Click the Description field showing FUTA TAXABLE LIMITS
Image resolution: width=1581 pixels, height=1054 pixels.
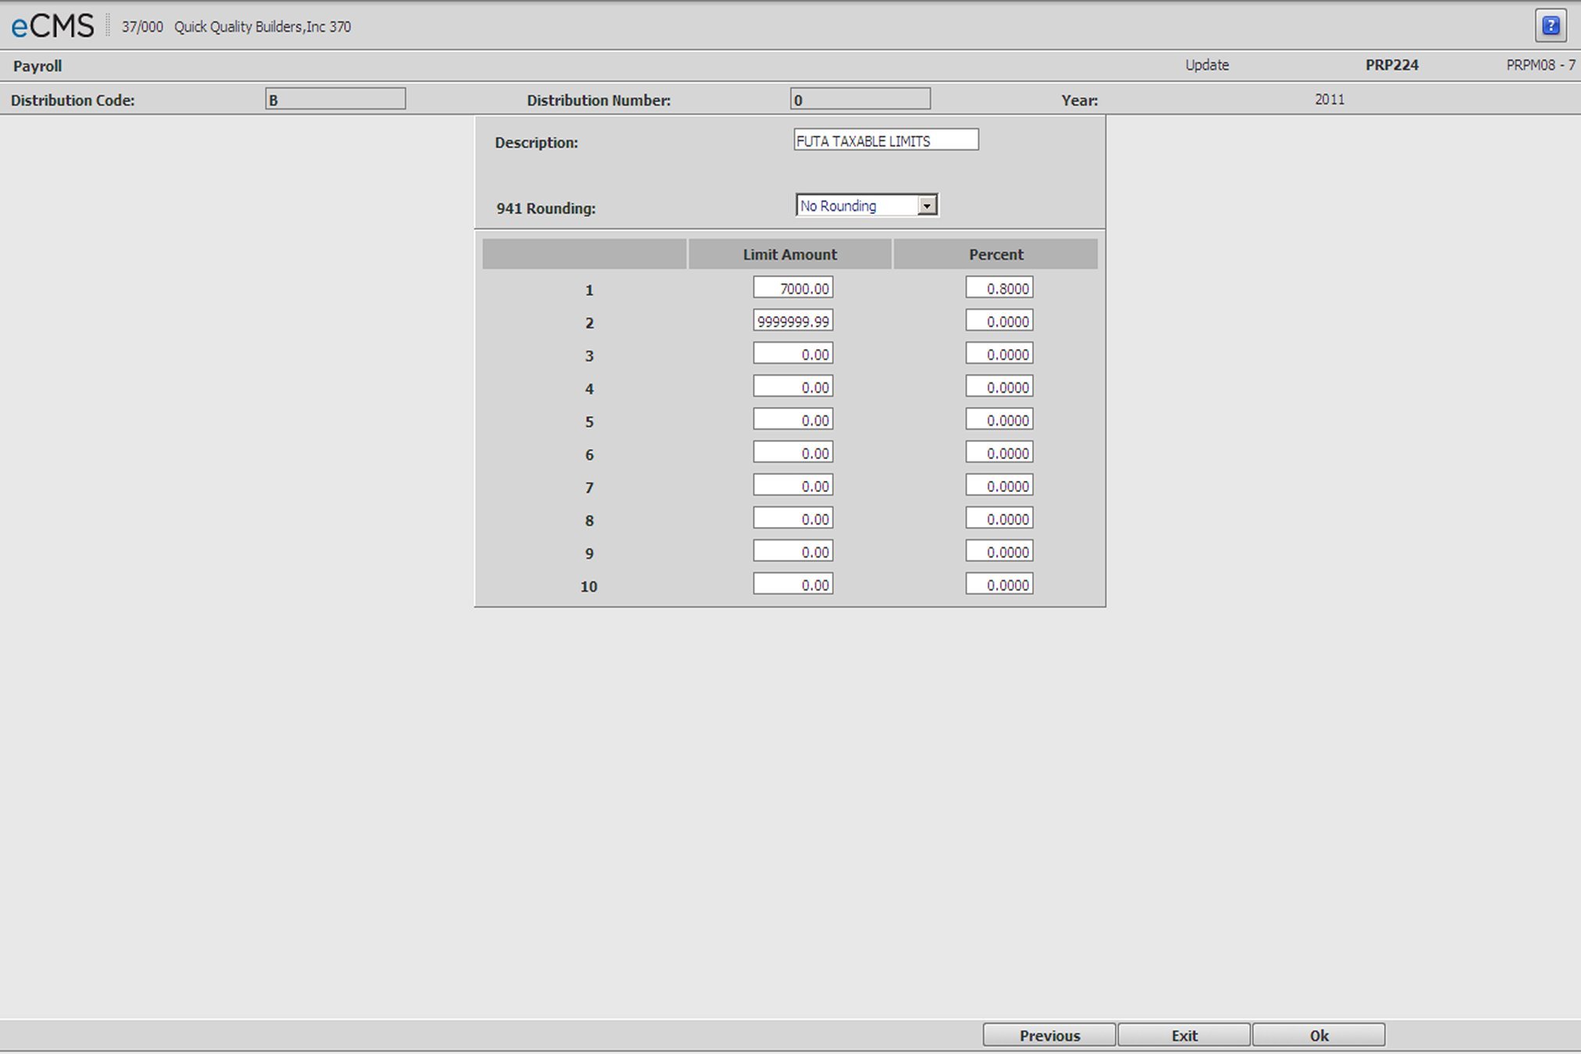885,140
